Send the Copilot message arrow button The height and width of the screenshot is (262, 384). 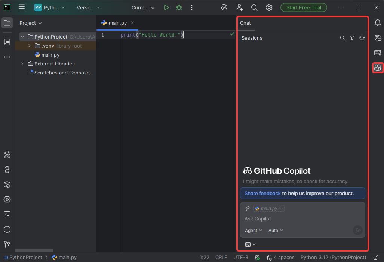pos(357,230)
